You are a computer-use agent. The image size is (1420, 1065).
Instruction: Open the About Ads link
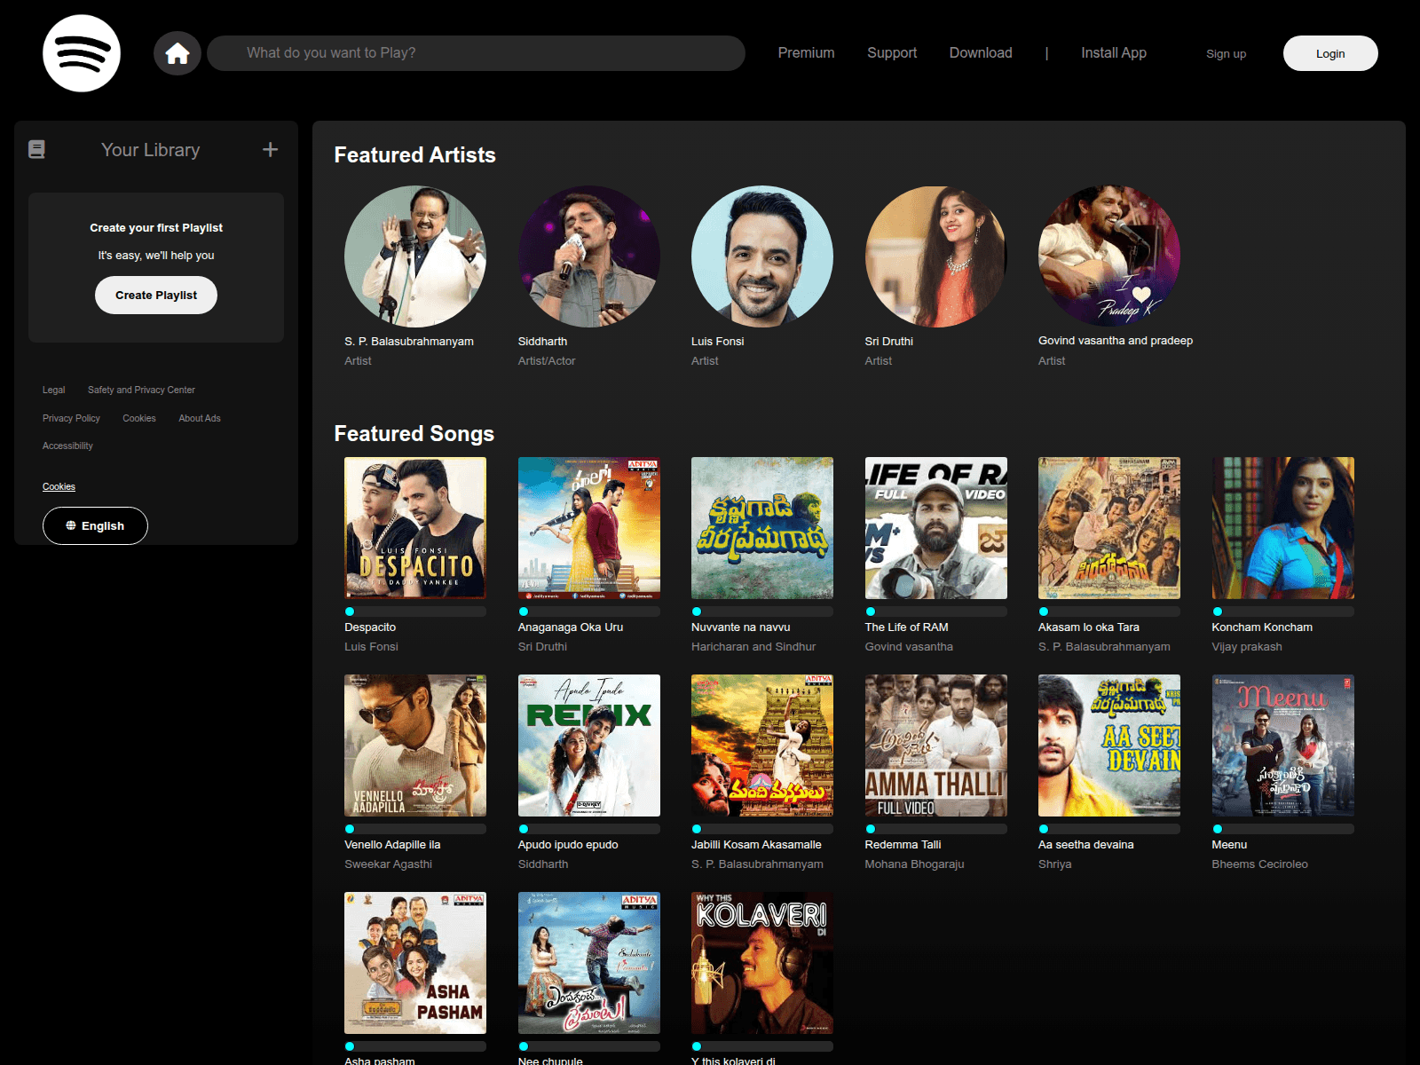pyautogui.click(x=200, y=418)
